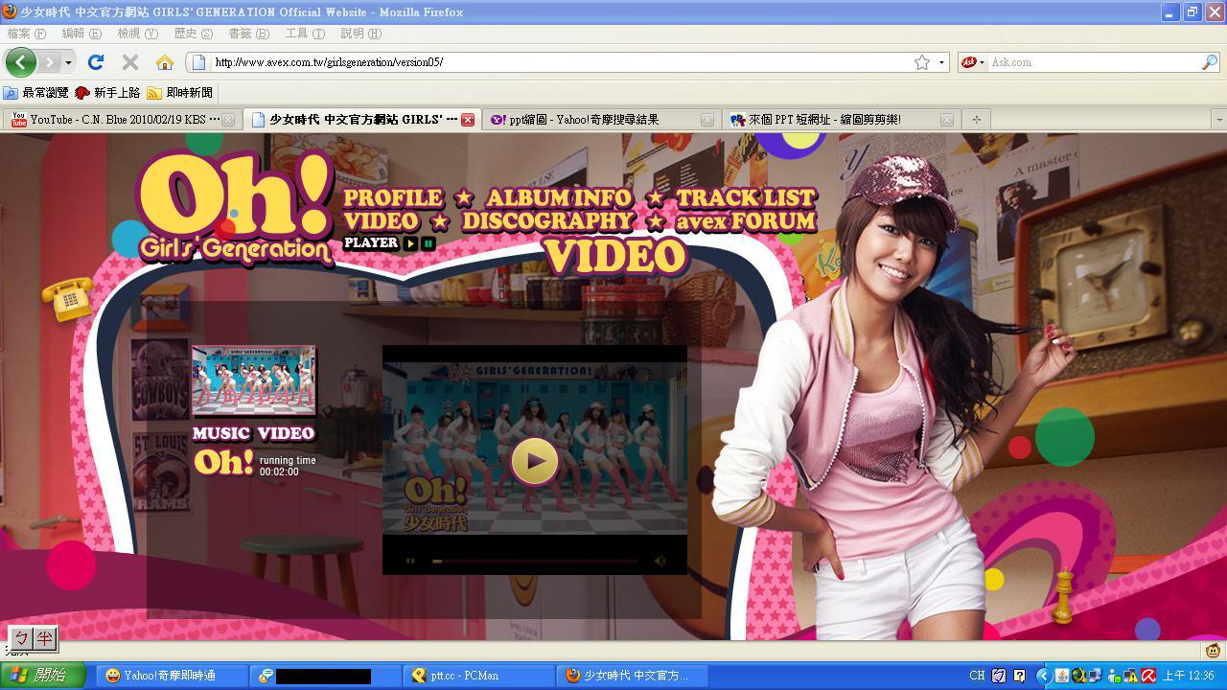Viewport: 1227px width, 690px height.
Task: Close the 來個 PPT 短網址 tab
Action: coord(947,120)
